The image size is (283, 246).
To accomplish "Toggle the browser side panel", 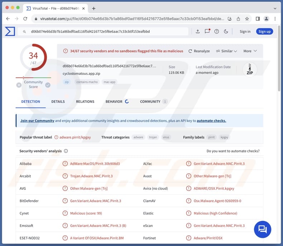I will pyautogui.click(x=258, y=19).
